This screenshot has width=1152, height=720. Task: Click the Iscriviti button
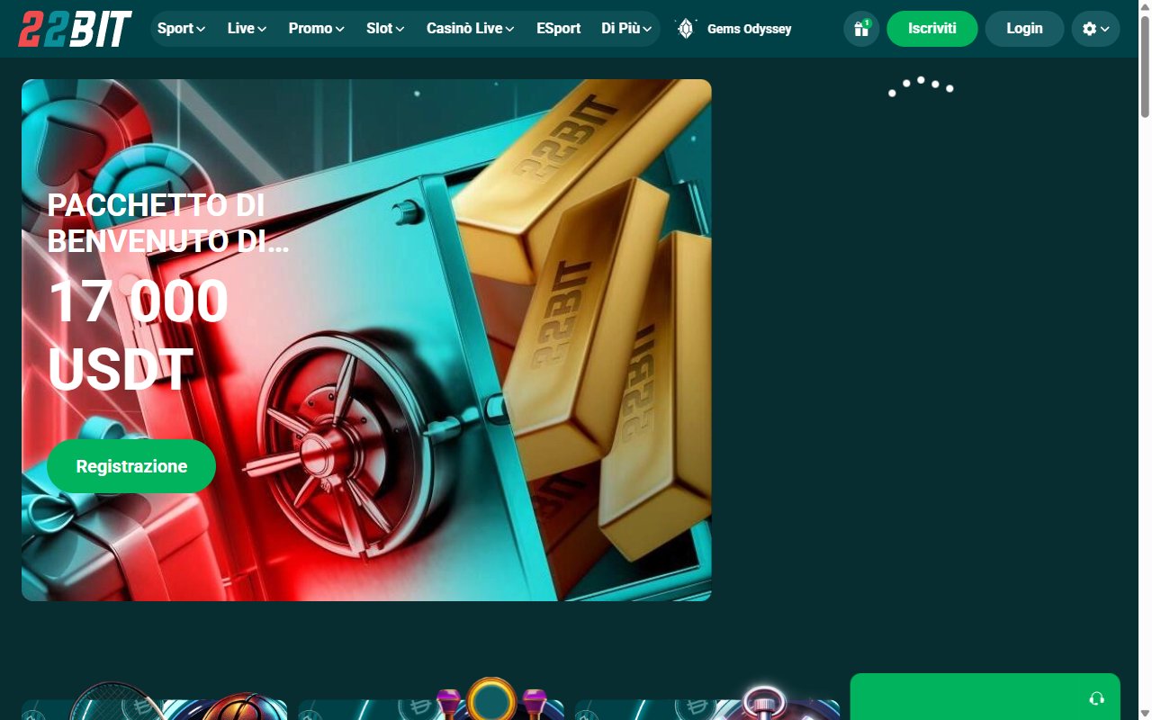point(932,29)
